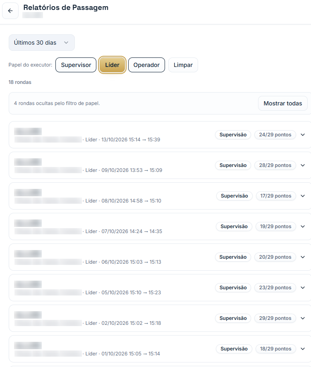Viewport: 311px width, 367px height.
Task: Click the 09/10/2026 13:53 → 15:09 timestamp
Action: pyautogui.click(x=132, y=170)
